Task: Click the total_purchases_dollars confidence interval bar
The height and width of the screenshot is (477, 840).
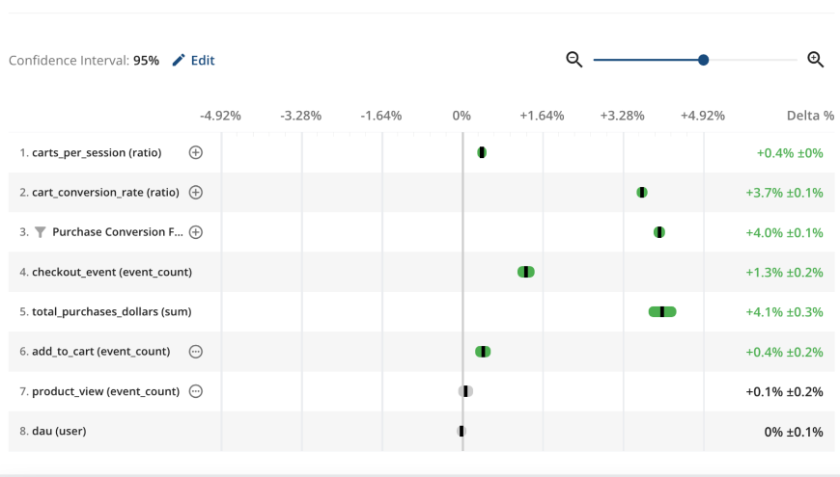Action: [x=662, y=311]
